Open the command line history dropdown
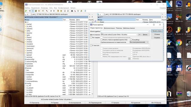191x107 pixels. coord(165,100)
